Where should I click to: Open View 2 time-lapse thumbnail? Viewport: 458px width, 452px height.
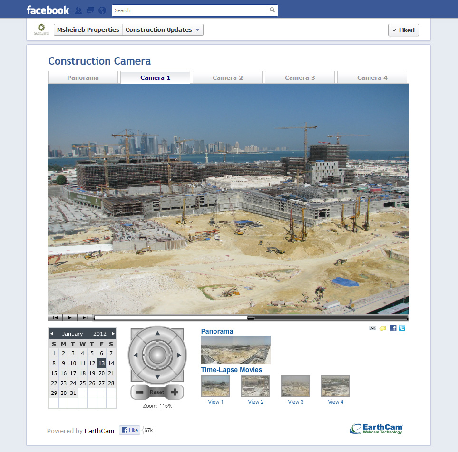[255, 386]
